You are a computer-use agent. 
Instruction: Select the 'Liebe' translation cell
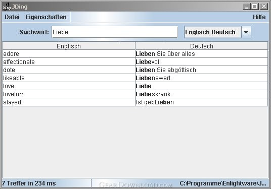tap(202, 86)
